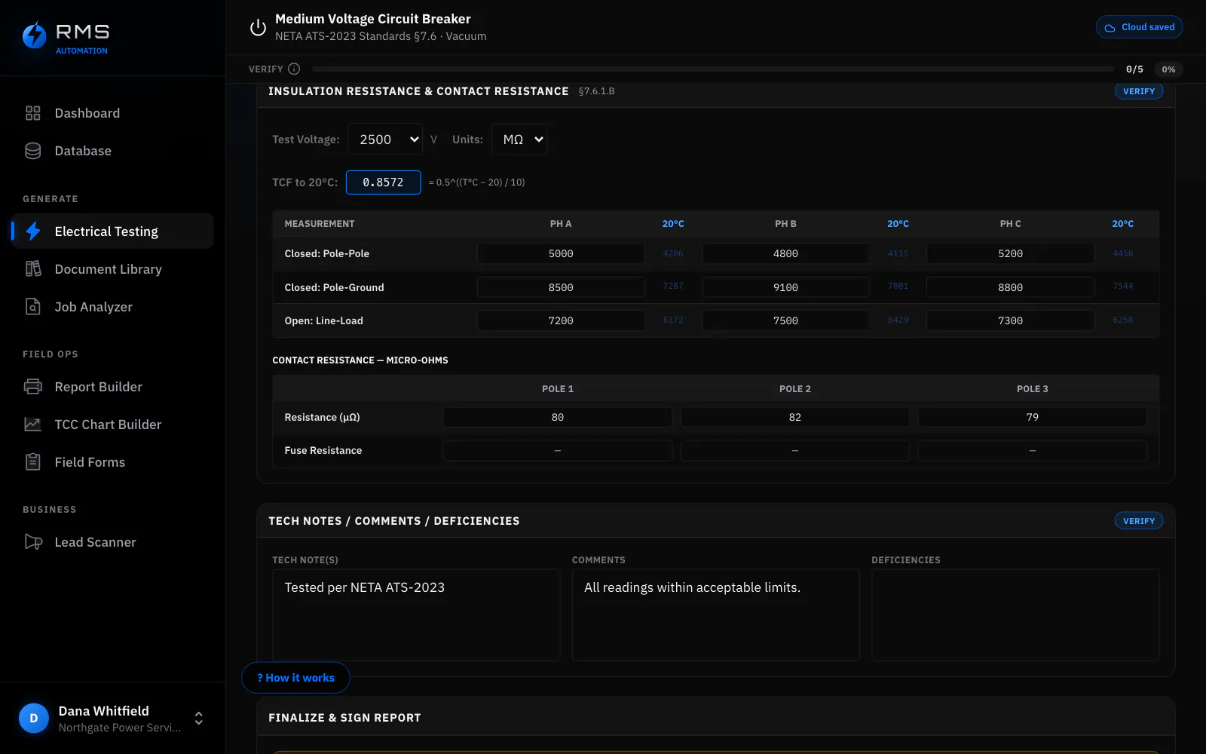Click the TCC Chart Builder chart icon
Image resolution: width=1206 pixels, height=754 pixels.
click(x=32, y=425)
